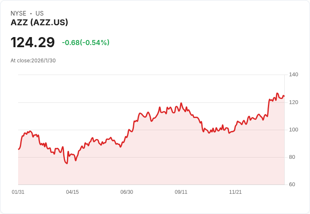Select the 09/11 date on the time axis
The width and height of the screenshot is (310, 214).
(181, 192)
